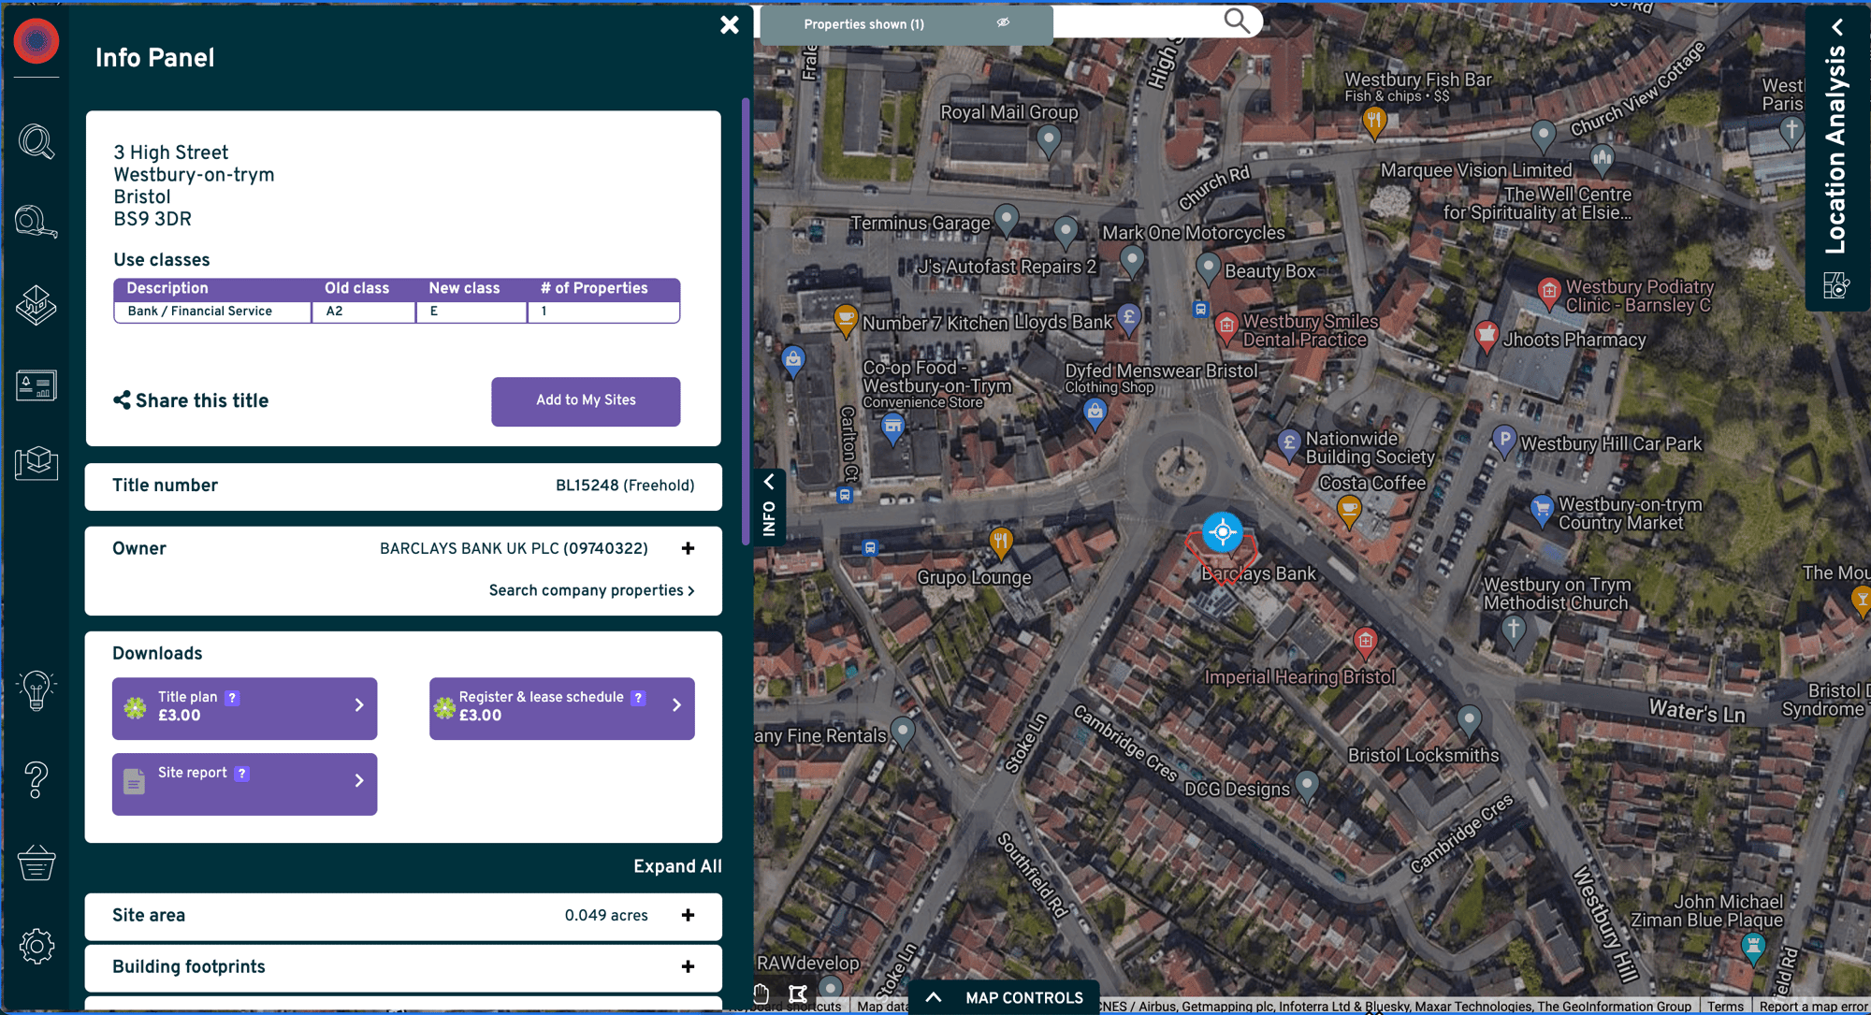The height and width of the screenshot is (1015, 1871).
Task: Click the Lloyds Bank map pin
Action: click(1129, 319)
